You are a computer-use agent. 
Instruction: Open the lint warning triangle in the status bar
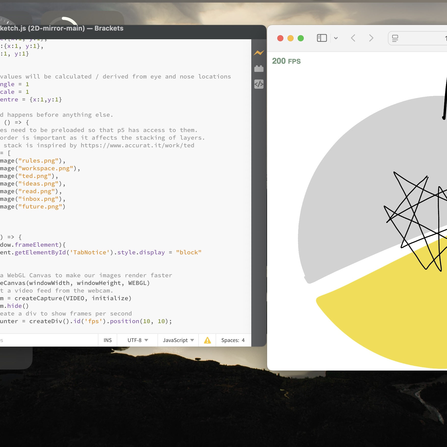pos(207,340)
